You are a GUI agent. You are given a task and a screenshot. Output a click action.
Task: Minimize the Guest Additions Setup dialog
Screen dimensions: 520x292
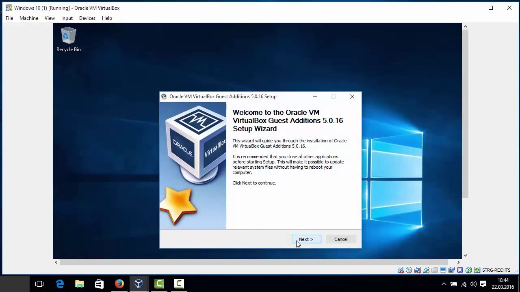[x=315, y=97]
